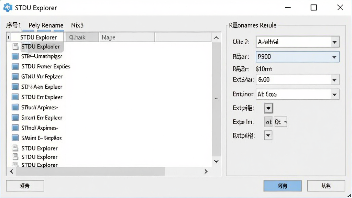Viewport: 352px width, 198px height.
Task: Select the row named "STfud/ Arpimes-"
Action: (x=40, y=107)
